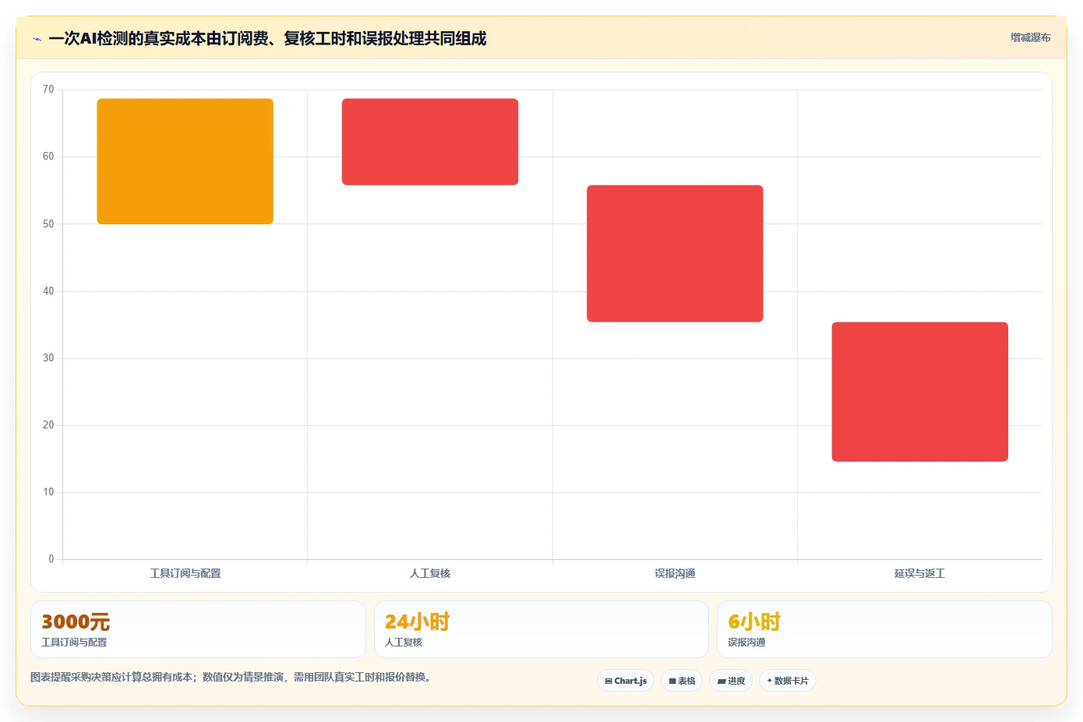This screenshot has width=1083, height=722.
Task: Click the 进度 tag chip
Action: point(731,681)
